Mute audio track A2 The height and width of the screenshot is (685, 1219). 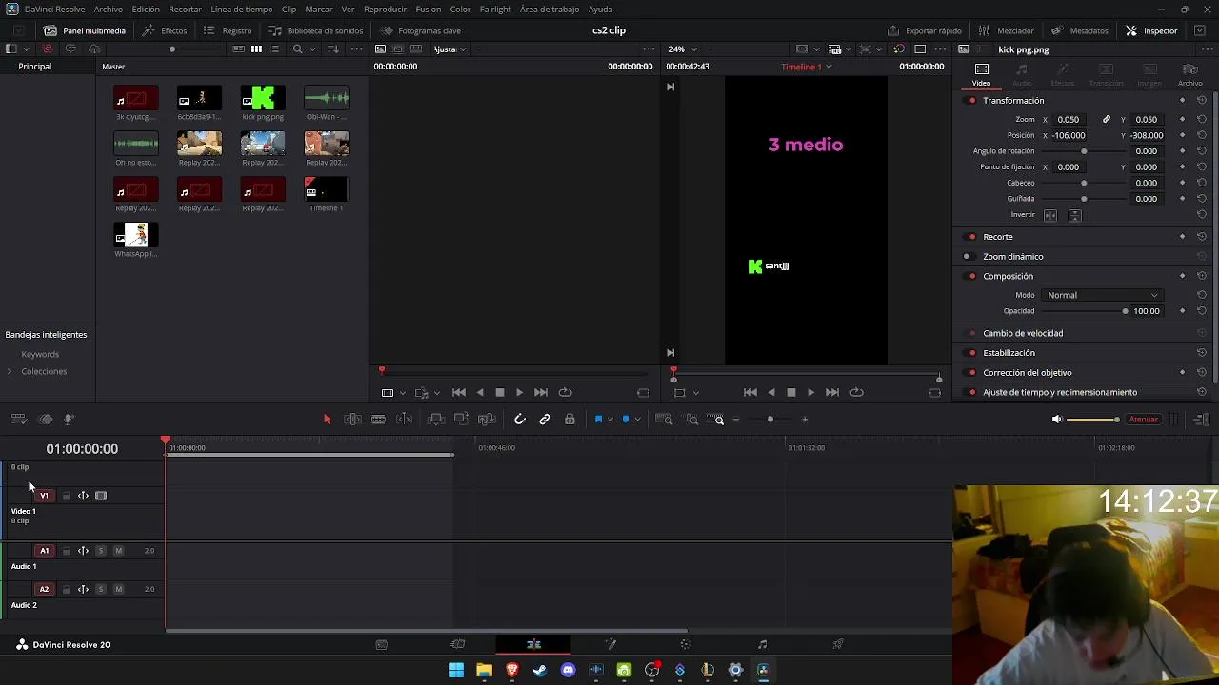(x=118, y=590)
